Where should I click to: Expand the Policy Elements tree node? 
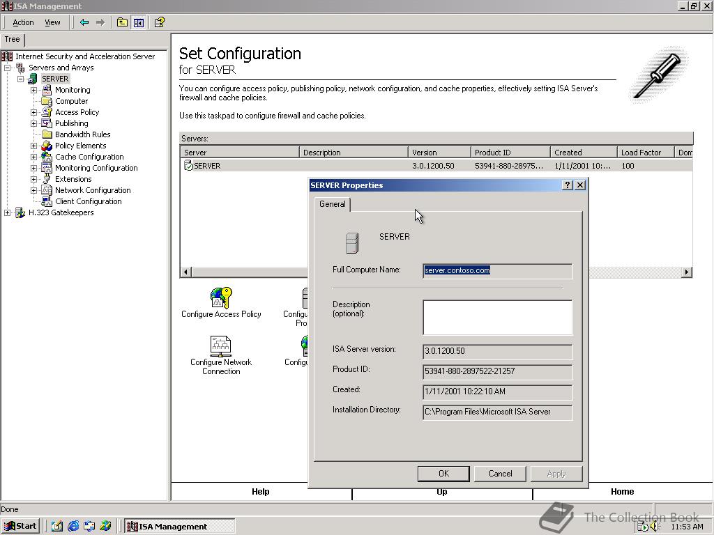point(33,146)
